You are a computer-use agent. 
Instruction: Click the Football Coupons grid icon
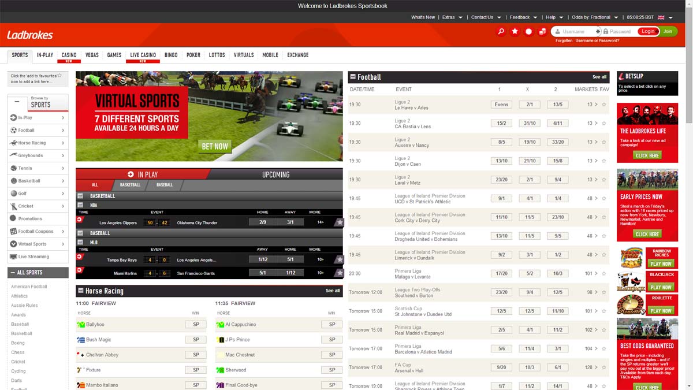[13, 231]
